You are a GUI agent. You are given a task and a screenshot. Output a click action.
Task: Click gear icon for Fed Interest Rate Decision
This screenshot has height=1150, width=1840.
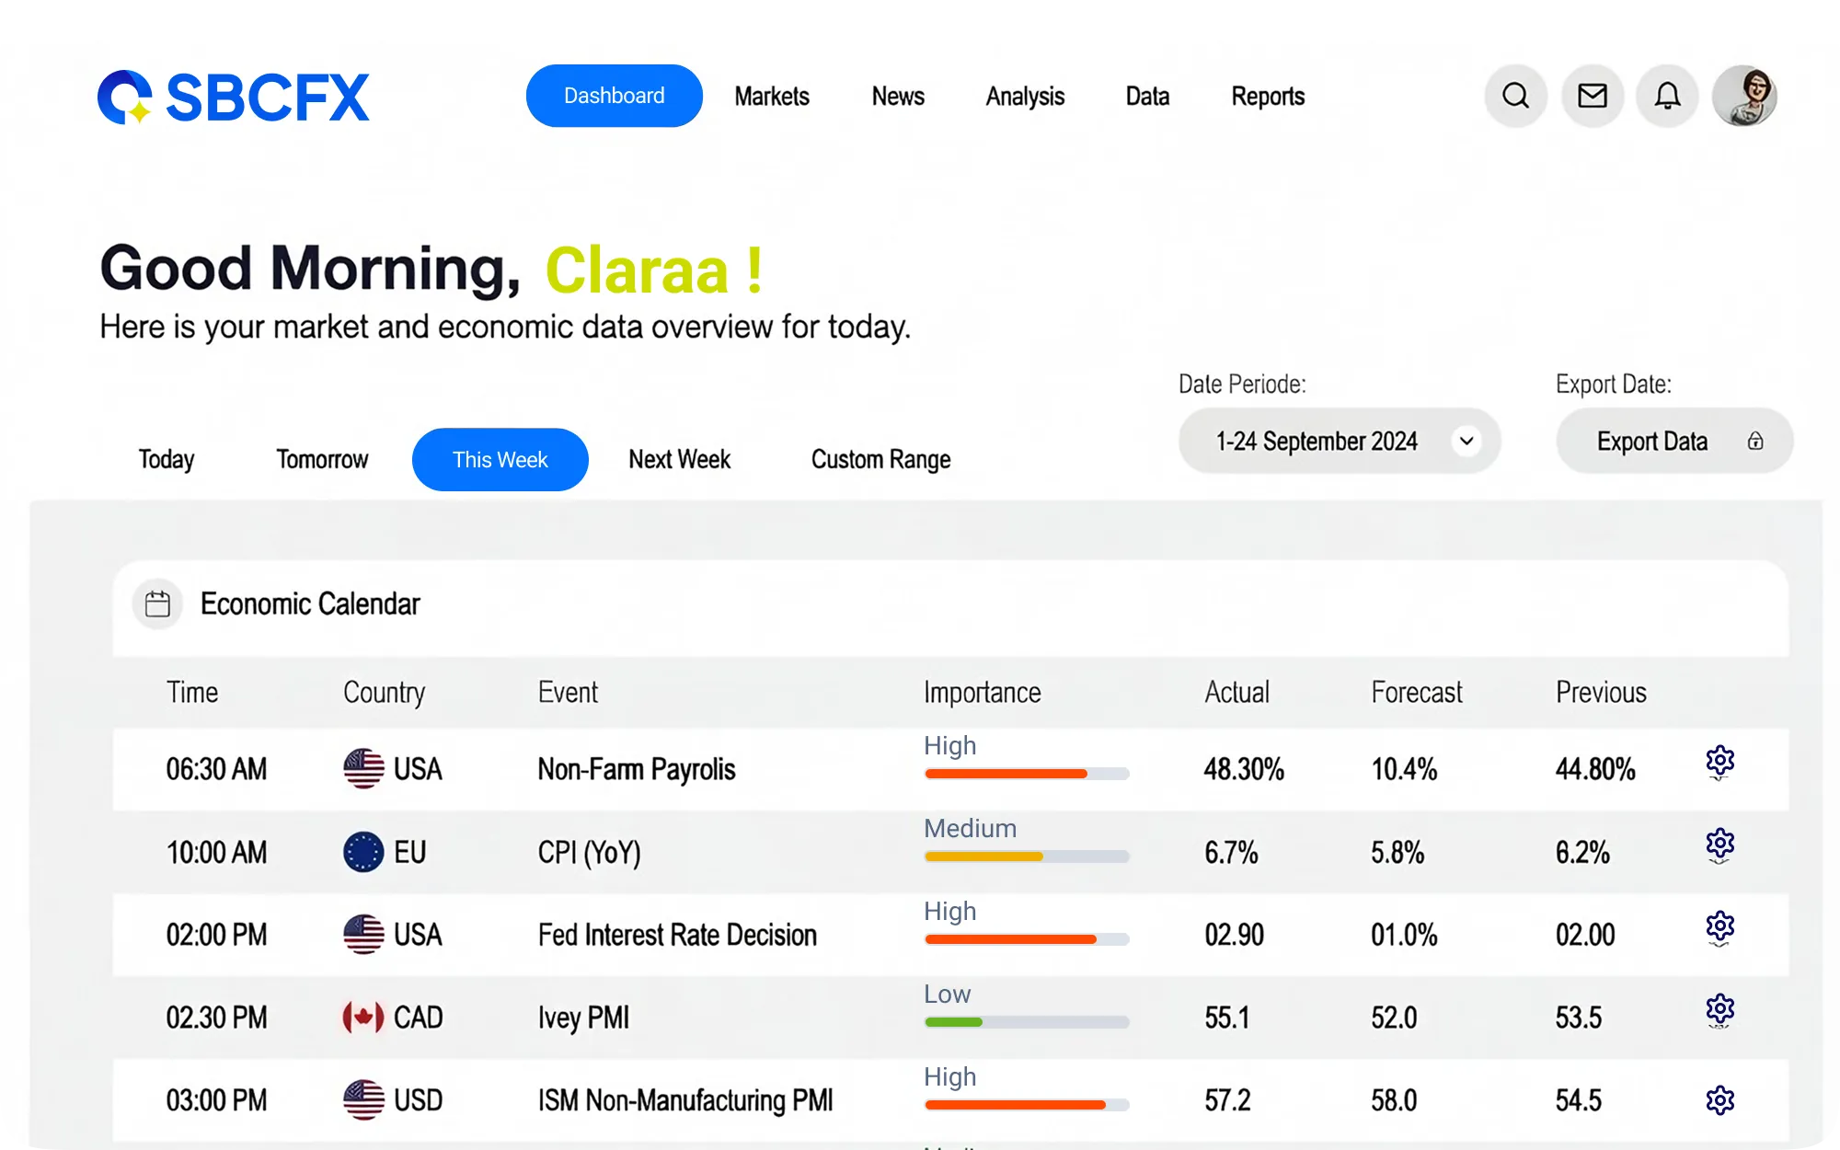[x=1719, y=927]
